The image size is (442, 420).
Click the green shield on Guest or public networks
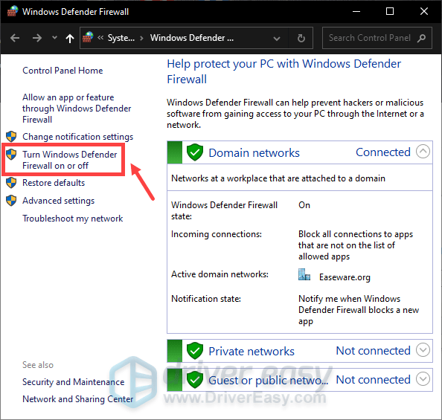195,380
